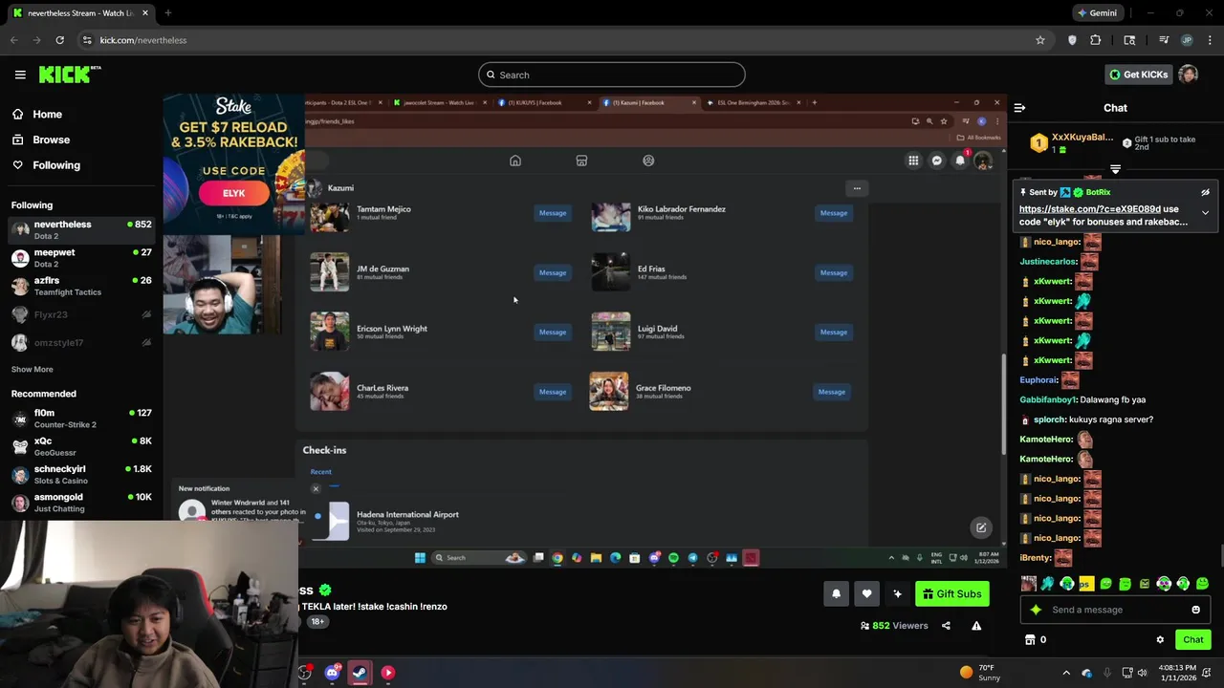Expand the pinned message chevron
The image size is (1224, 688).
click(1205, 212)
